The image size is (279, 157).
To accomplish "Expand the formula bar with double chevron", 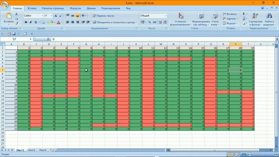I will tap(277, 39).
